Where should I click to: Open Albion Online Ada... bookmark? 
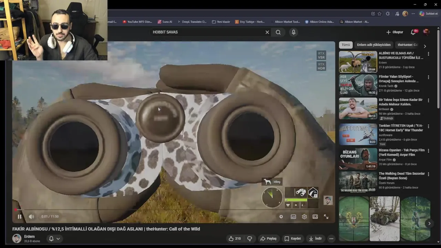pyautogui.click(x=319, y=22)
